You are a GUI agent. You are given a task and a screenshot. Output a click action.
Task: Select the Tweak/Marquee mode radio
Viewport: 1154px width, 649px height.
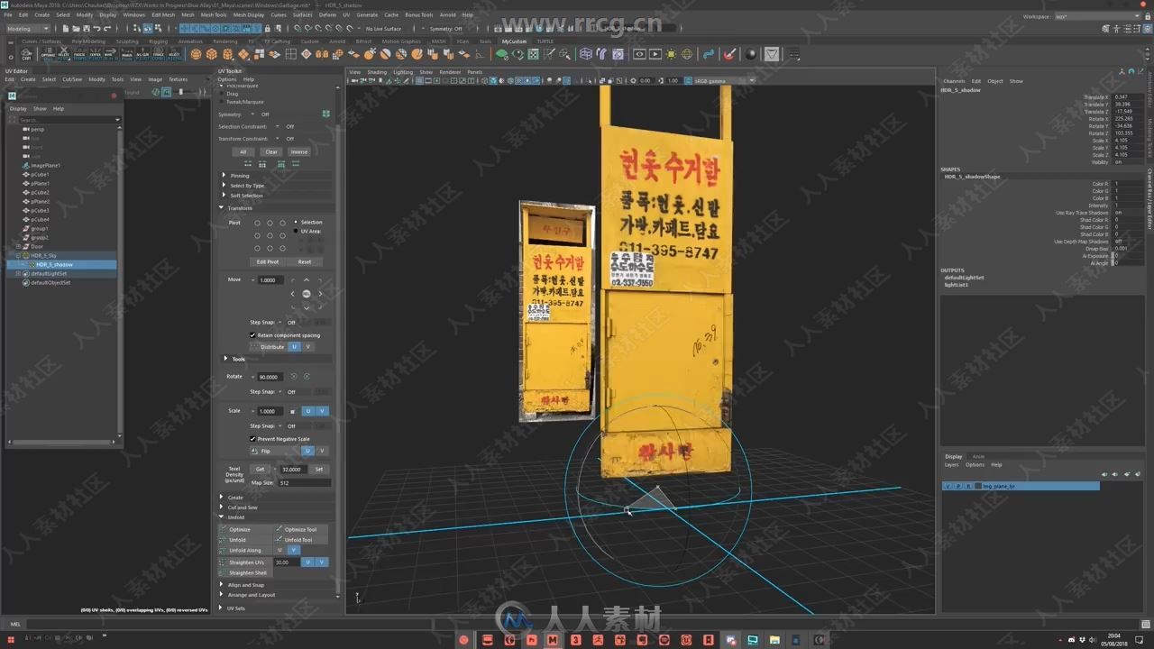click(223, 102)
